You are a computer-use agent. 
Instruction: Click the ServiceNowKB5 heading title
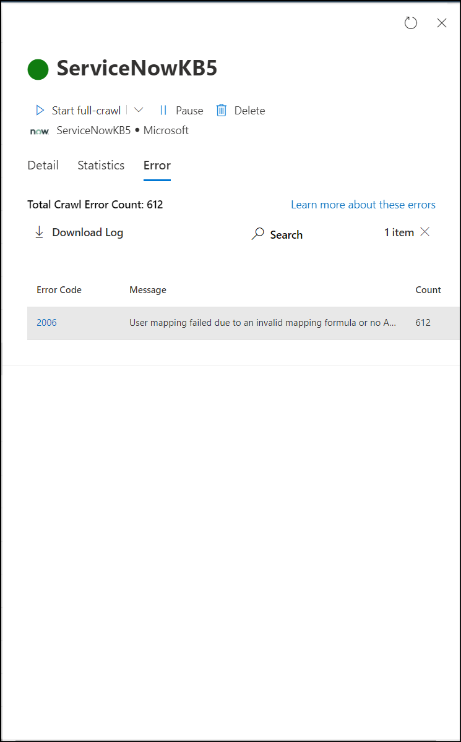(137, 69)
